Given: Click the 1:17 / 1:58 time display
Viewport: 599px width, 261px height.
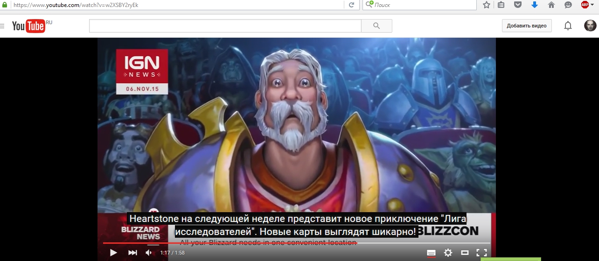Looking at the screenshot, I should point(172,253).
